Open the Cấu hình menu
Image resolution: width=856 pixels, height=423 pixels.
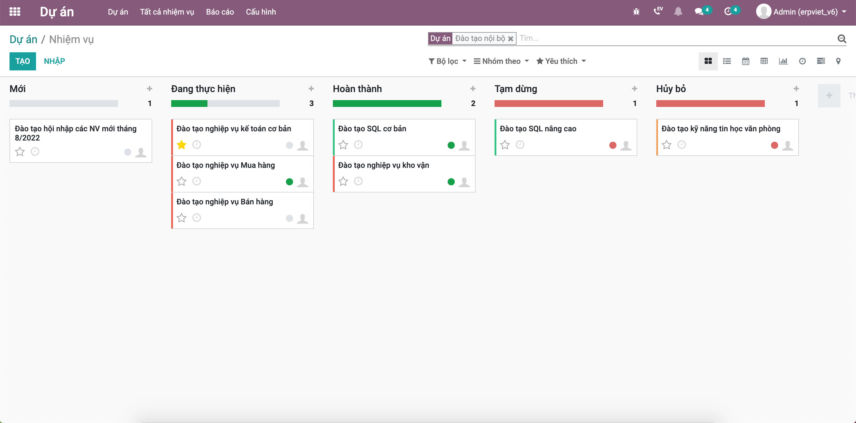click(261, 12)
